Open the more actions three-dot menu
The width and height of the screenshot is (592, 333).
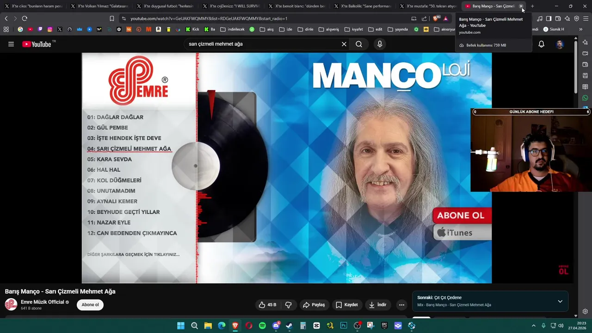click(x=401, y=305)
